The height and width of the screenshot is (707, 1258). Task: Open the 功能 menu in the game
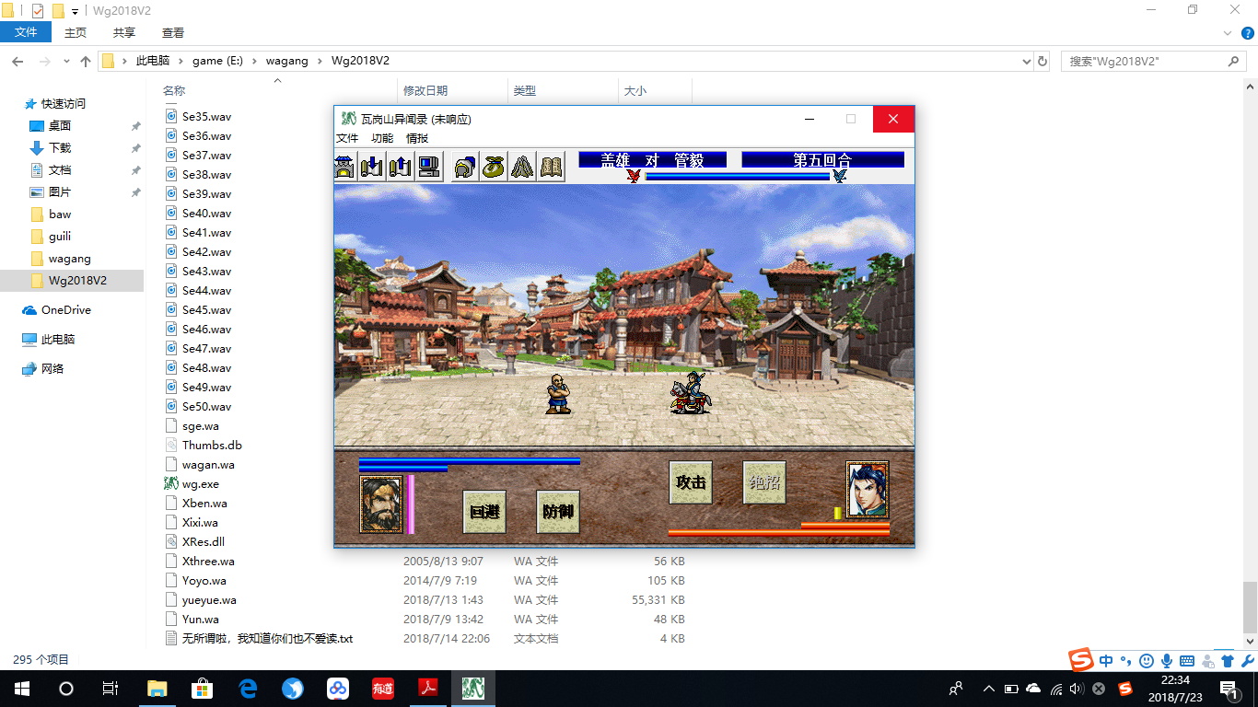point(382,138)
